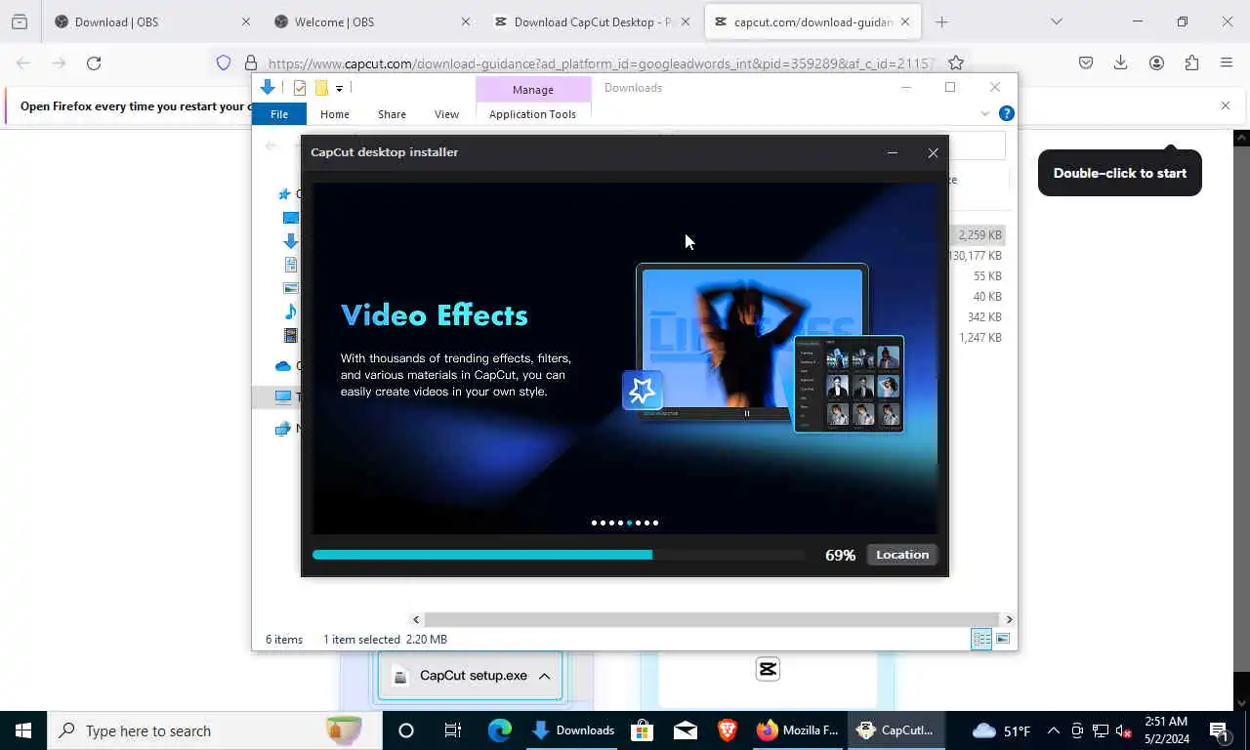1250x750 pixels.
Task: Click the CapCut setup.exe download item
Action: (471, 676)
